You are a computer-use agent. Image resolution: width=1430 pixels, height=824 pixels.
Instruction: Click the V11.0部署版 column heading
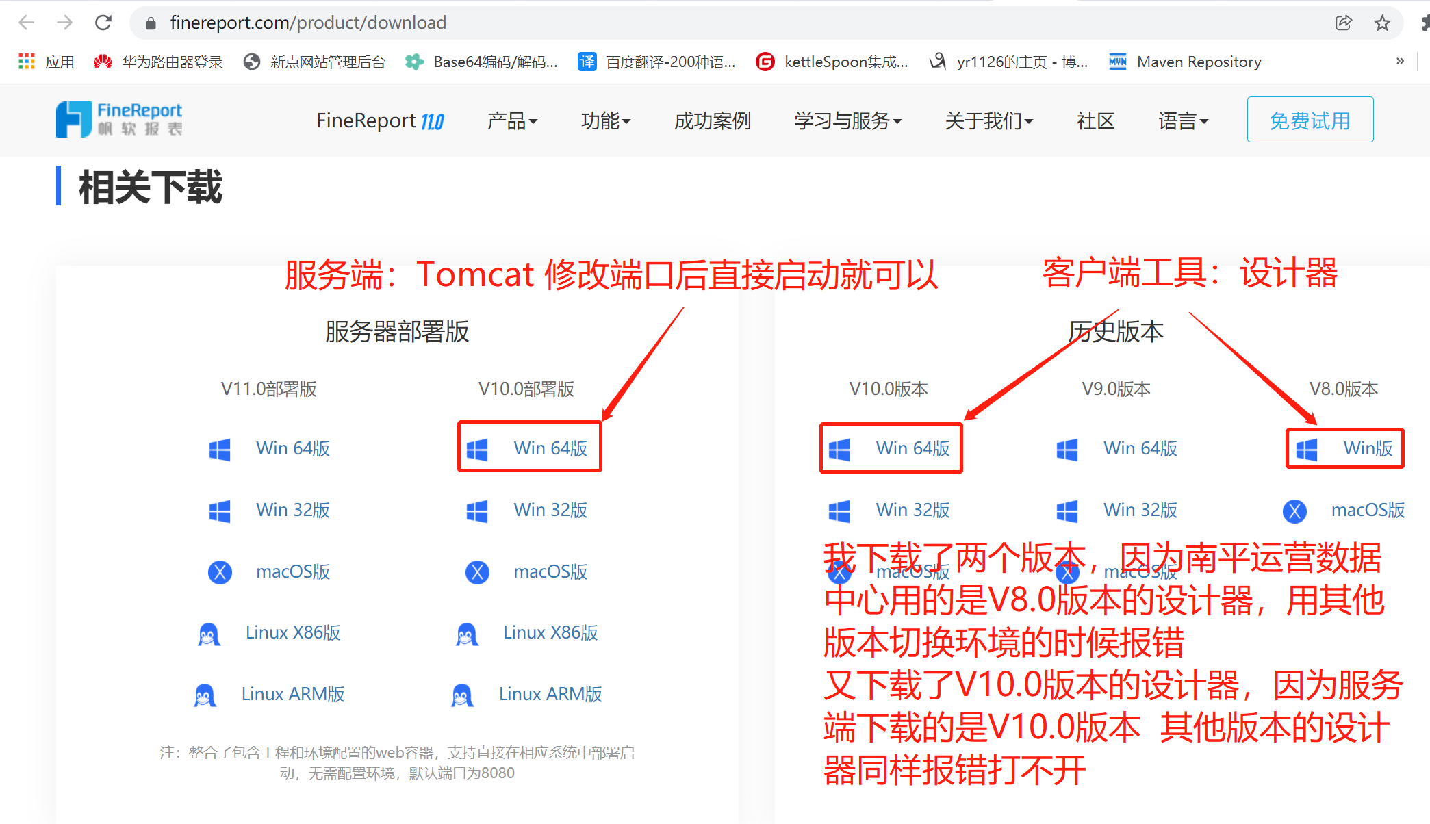tap(268, 389)
